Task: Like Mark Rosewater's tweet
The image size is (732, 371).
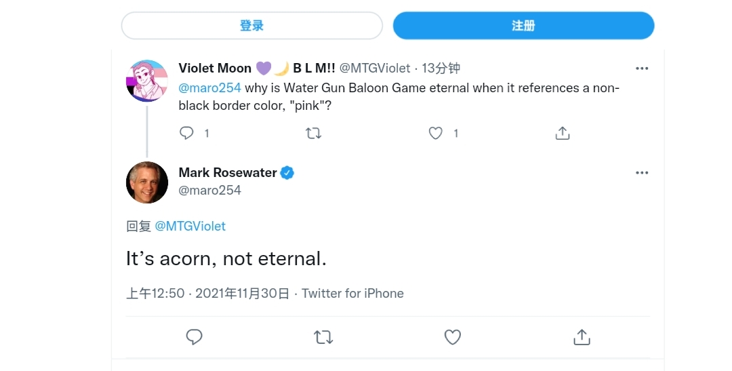Action: 452,336
